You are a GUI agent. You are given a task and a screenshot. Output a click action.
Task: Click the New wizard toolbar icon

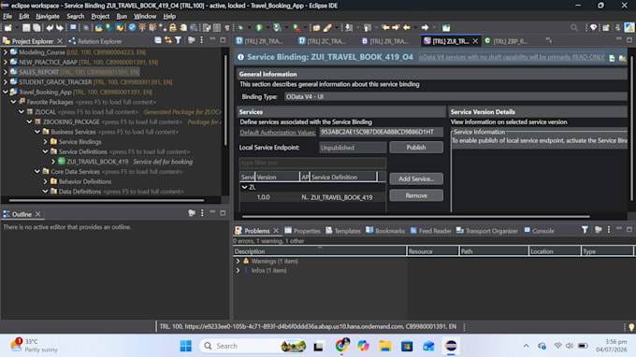point(7,27)
